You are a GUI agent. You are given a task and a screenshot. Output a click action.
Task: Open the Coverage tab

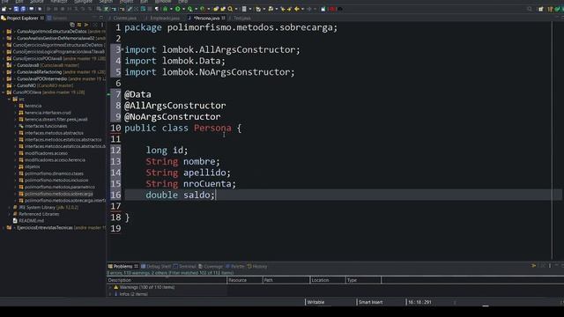click(x=211, y=266)
